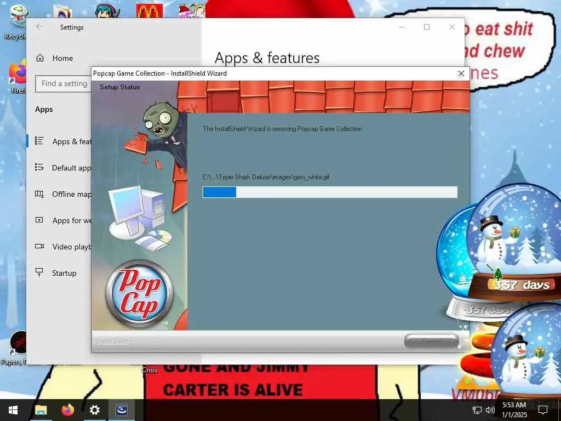This screenshot has height=421, width=561.
Task: Minimize the Settings window
Action: 402,27
